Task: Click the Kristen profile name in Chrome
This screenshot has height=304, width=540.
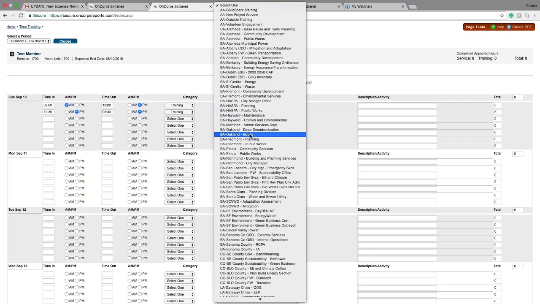Action: pyautogui.click(x=531, y=5)
